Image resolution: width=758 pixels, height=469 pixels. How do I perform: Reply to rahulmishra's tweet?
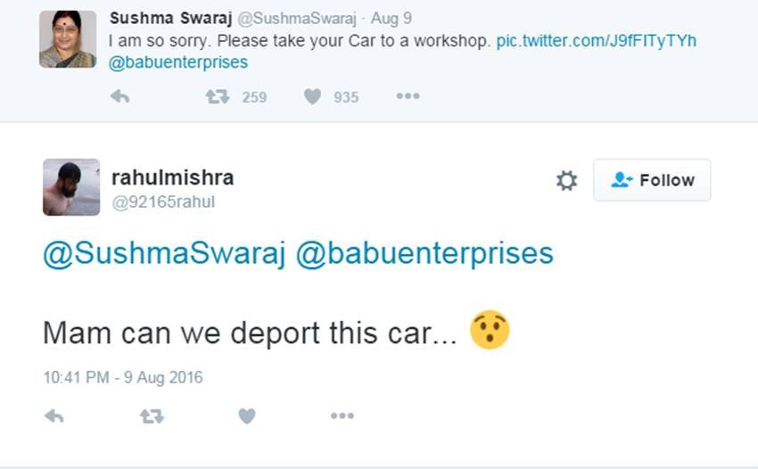[54, 416]
